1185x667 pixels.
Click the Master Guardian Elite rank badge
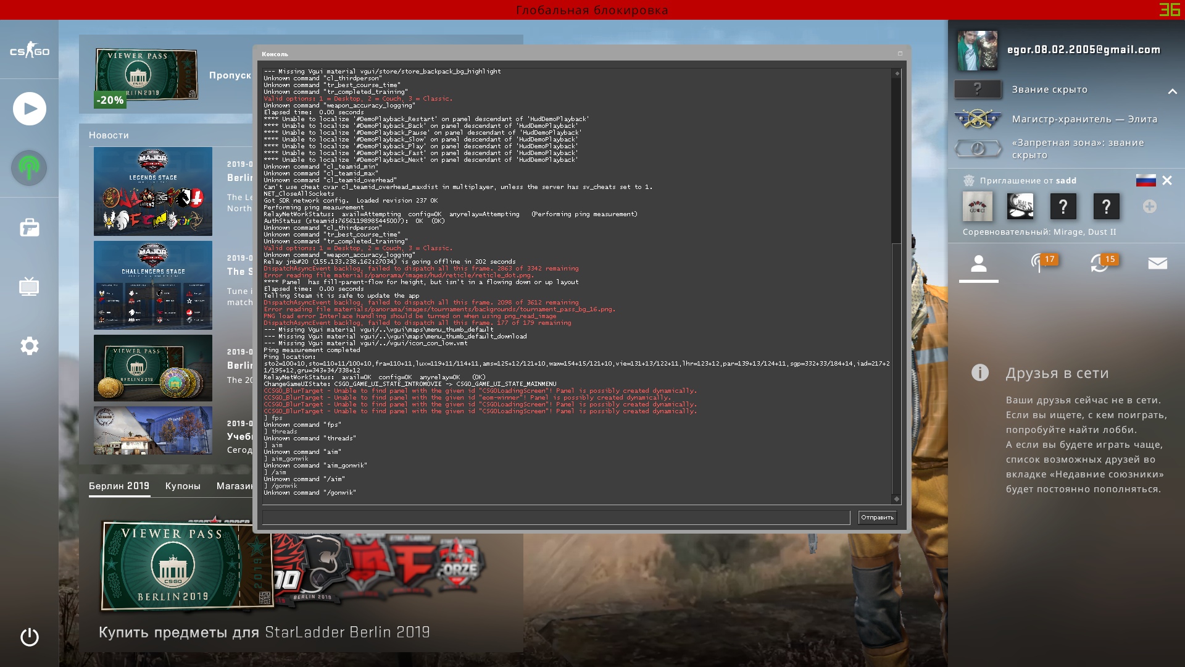[x=978, y=119]
